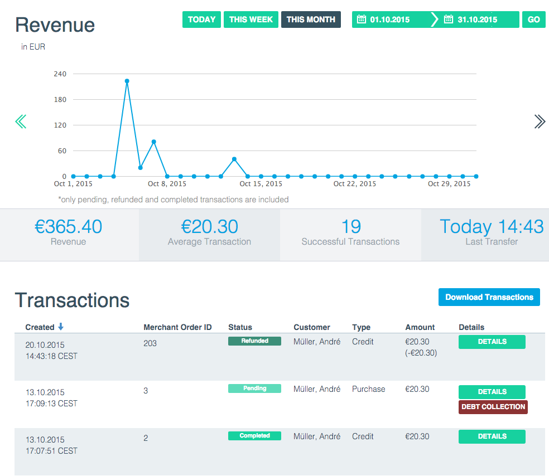Screen dimensions: 549x476
Task: Click the start date calendar icon
Action: [361, 20]
